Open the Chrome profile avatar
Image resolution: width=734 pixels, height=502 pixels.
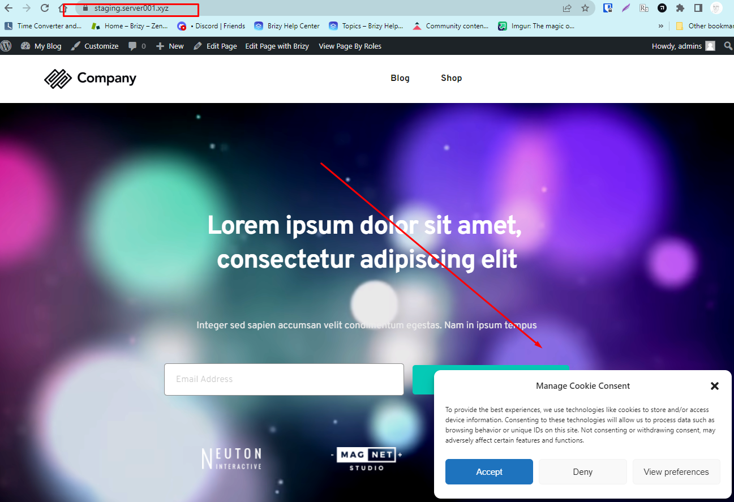pyautogui.click(x=716, y=8)
